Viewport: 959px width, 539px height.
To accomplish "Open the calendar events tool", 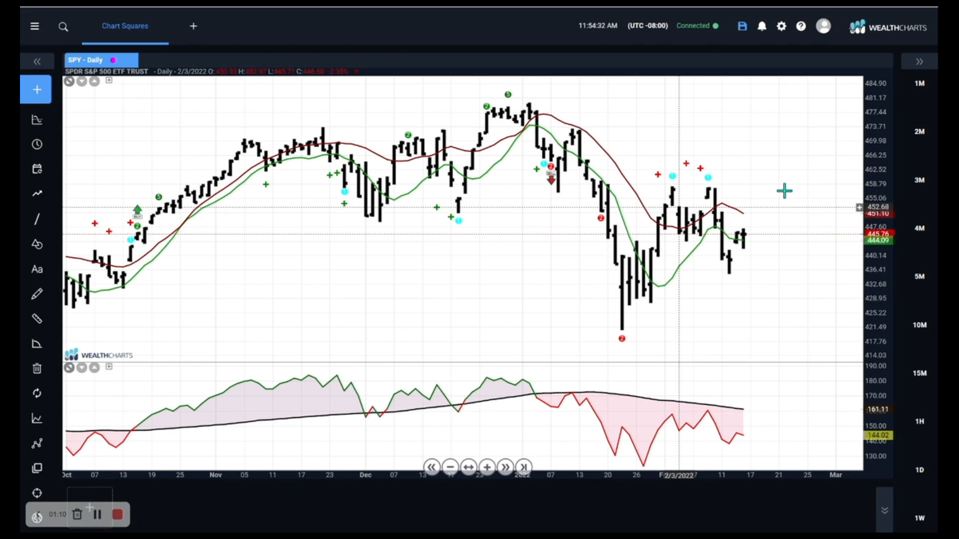I will (x=36, y=169).
